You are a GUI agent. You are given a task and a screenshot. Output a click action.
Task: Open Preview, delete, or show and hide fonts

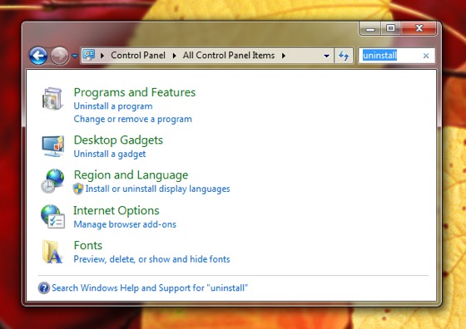[x=151, y=259]
